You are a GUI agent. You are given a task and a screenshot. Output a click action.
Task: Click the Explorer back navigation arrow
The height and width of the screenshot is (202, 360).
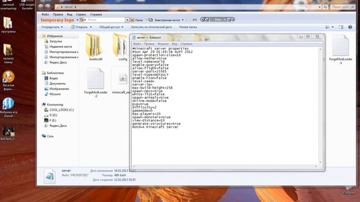[x=40, y=7]
